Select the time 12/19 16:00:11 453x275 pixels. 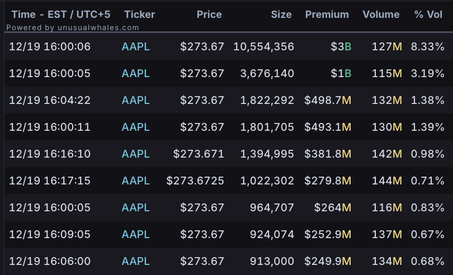pyautogui.click(x=50, y=127)
